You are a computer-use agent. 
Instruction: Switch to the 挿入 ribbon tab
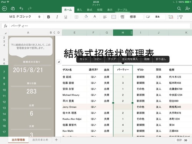(x=79, y=10)
